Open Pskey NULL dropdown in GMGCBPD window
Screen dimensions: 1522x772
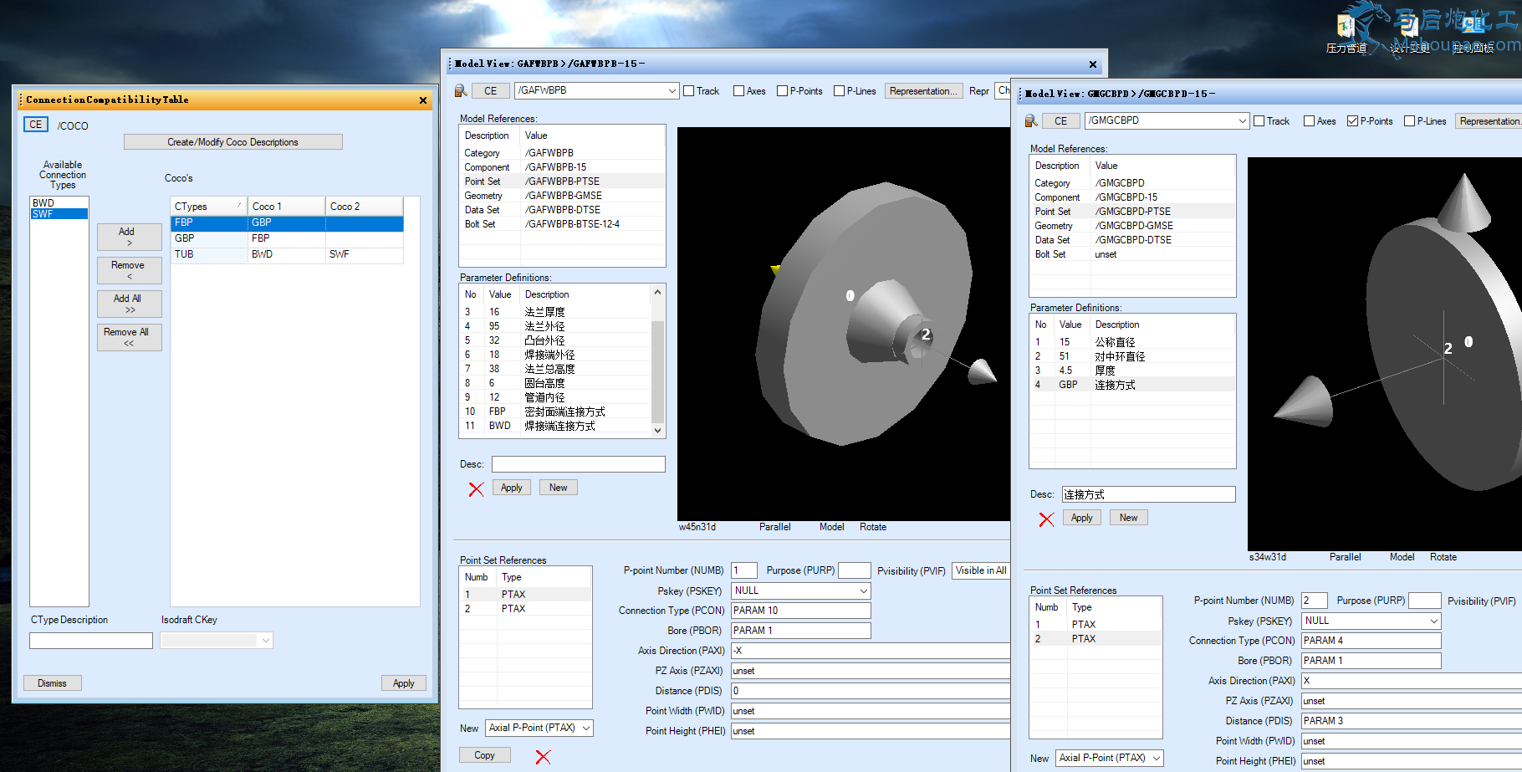[x=1434, y=621]
